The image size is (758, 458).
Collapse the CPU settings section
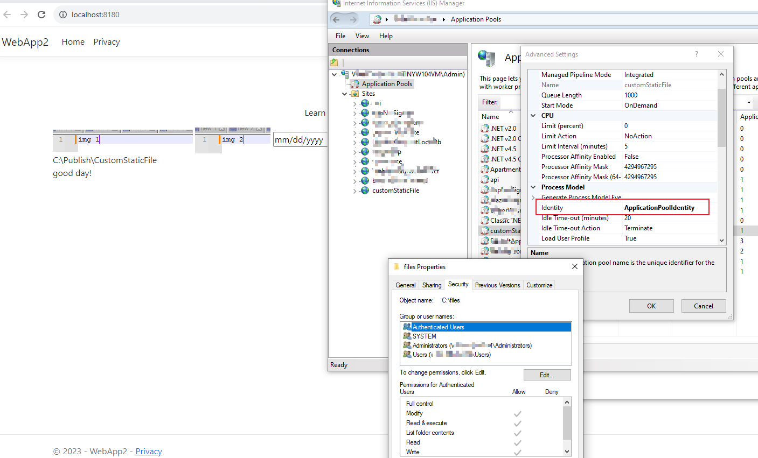533,116
